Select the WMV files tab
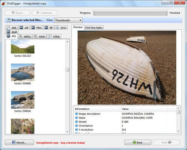This screenshot has width=187, height=150. 40,36
